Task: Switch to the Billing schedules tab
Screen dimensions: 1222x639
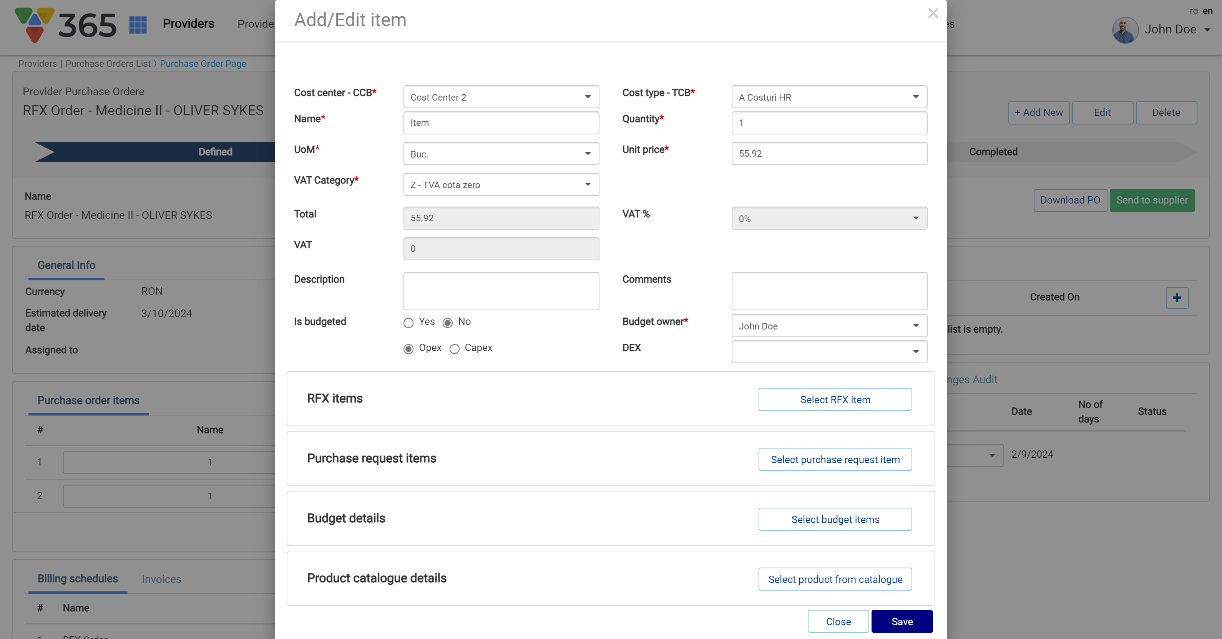Action: coord(77,579)
